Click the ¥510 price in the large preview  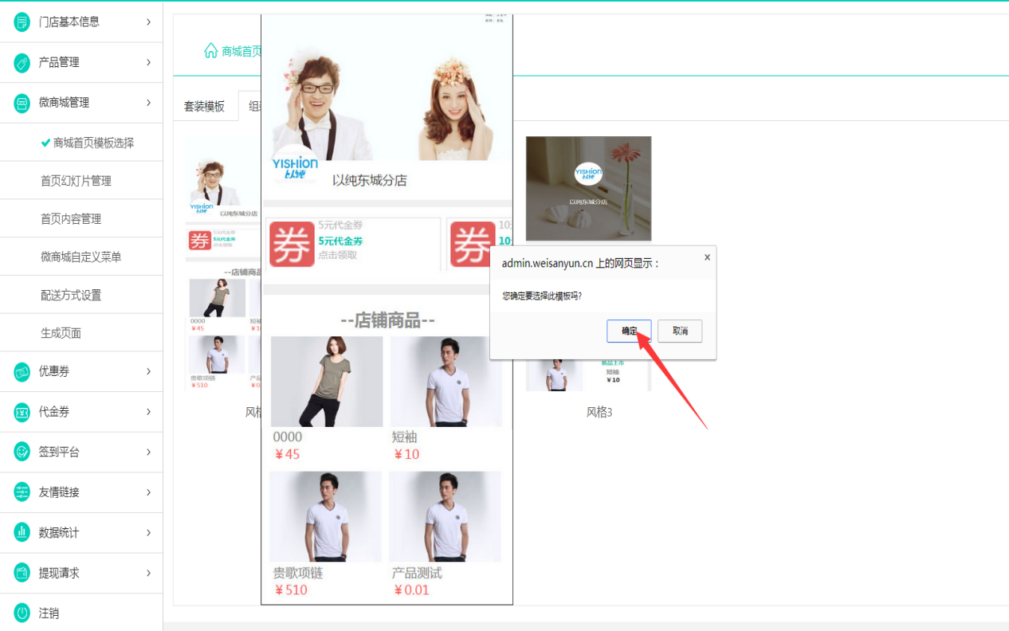pyautogui.click(x=291, y=590)
